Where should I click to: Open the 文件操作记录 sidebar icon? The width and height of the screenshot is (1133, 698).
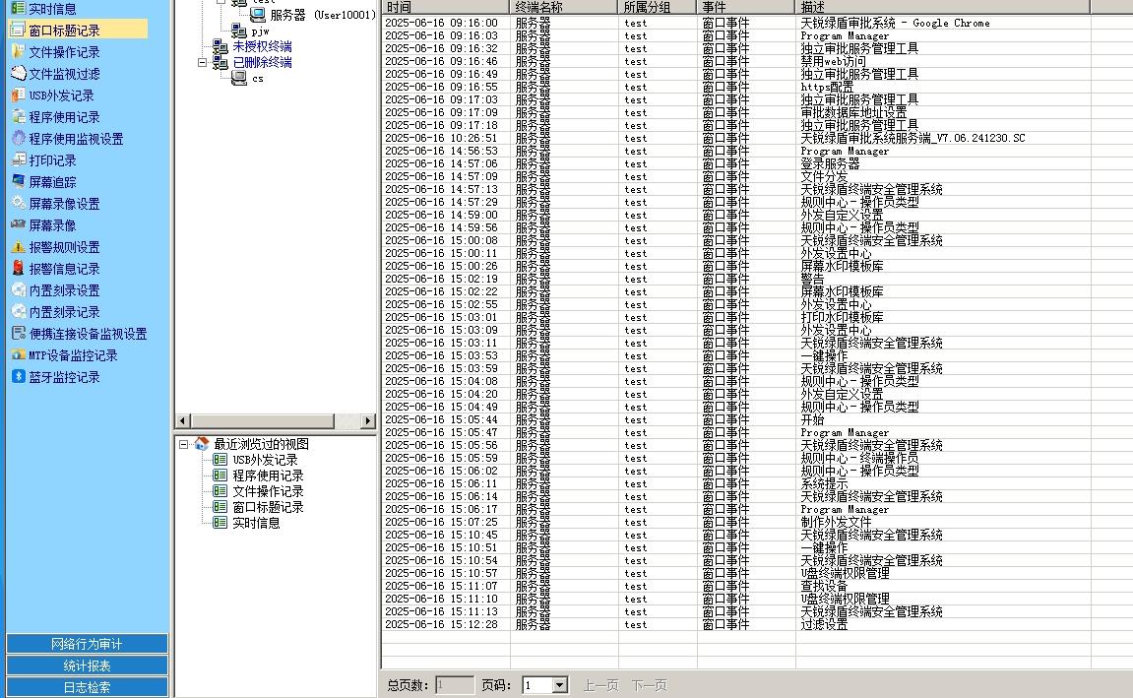point(18,52)
